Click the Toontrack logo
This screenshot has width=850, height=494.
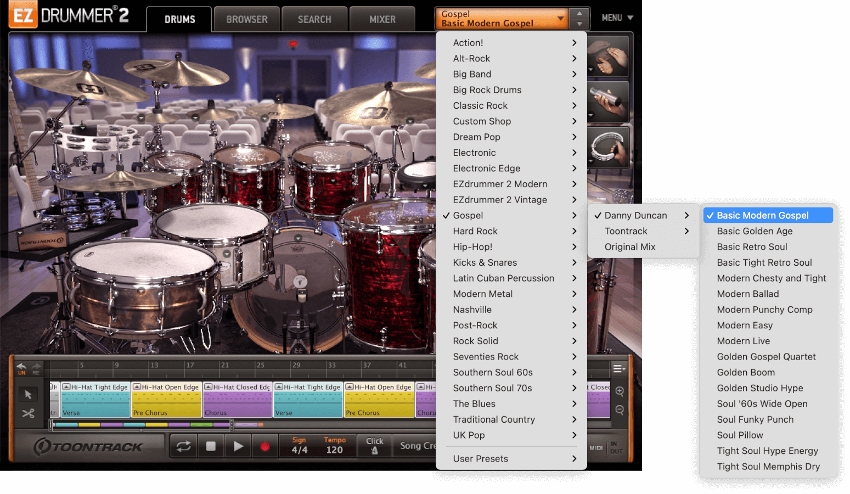click(x=89, y=447)
